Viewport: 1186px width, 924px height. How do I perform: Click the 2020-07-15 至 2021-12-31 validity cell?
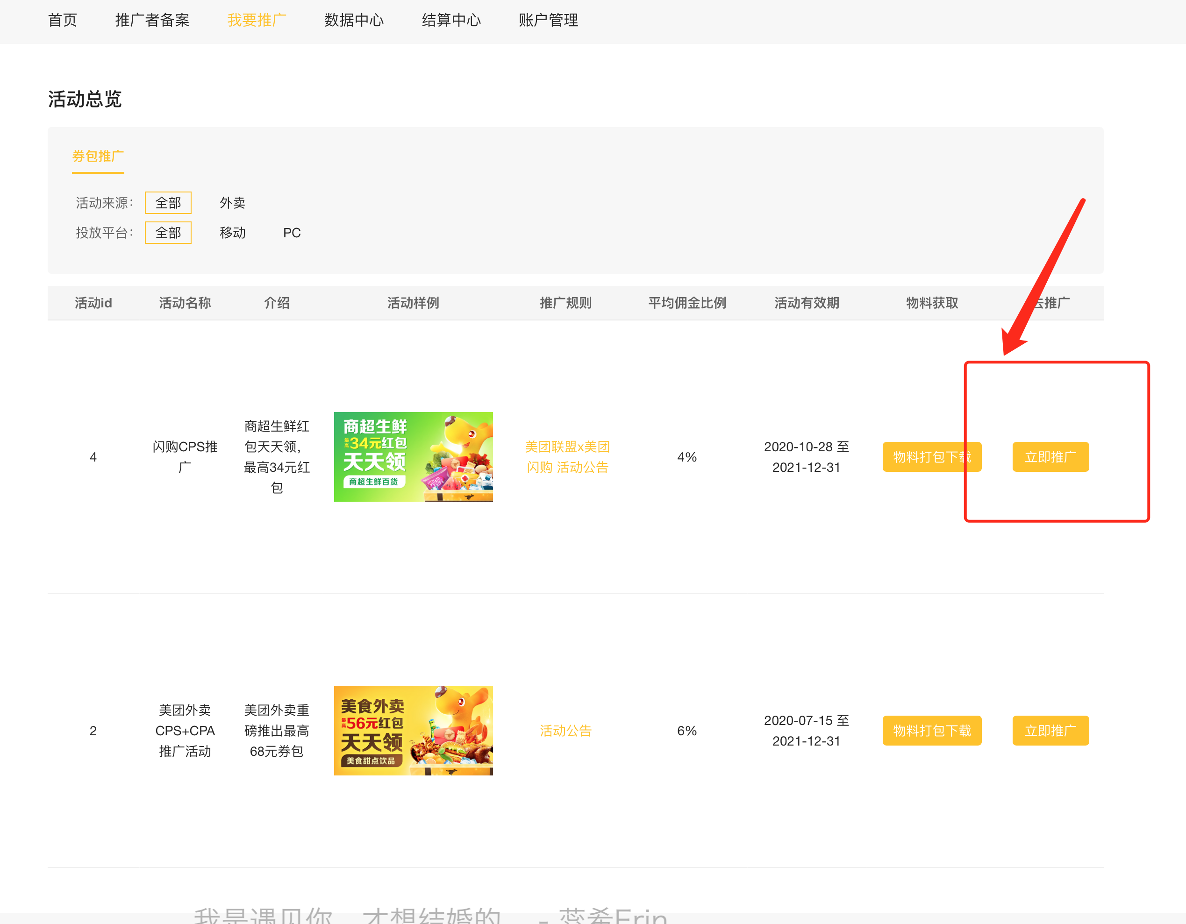(807, 731)
